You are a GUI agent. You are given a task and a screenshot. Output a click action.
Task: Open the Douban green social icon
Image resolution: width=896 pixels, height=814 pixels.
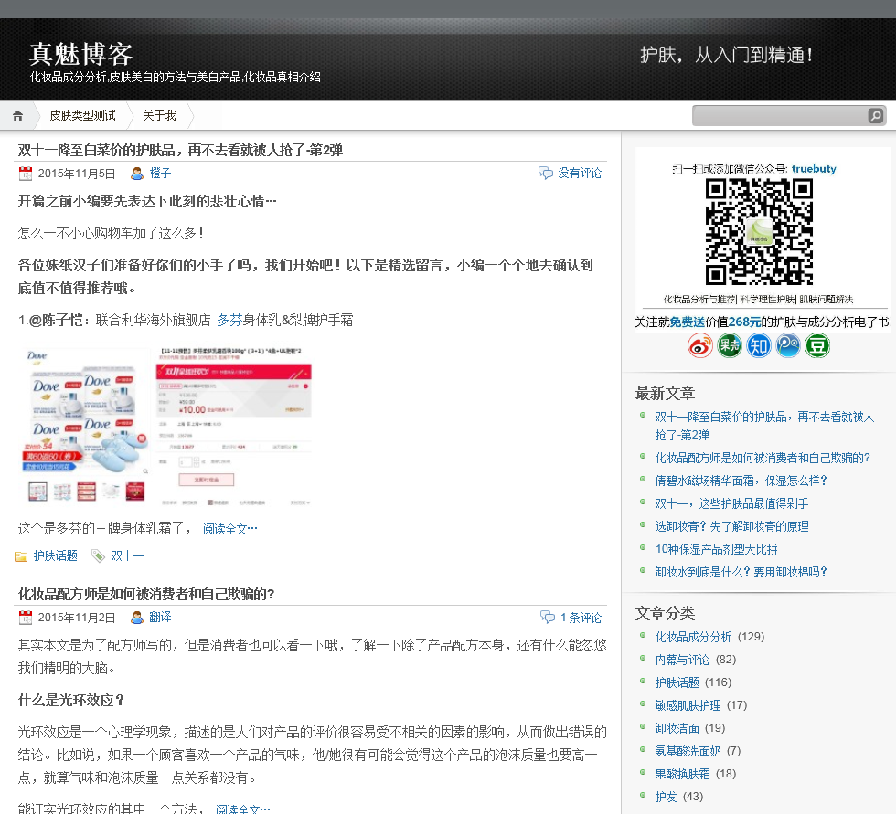817,346
